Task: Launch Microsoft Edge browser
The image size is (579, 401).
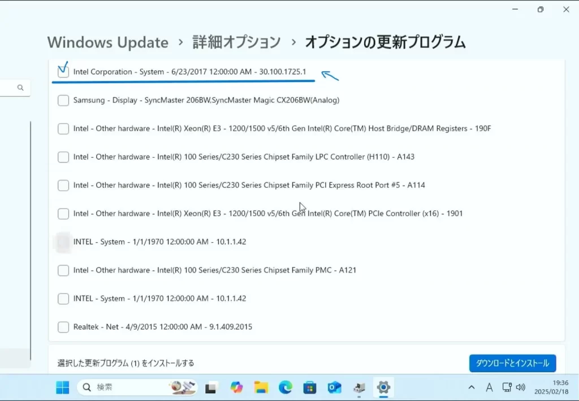Action: click(x=286, y=387)
